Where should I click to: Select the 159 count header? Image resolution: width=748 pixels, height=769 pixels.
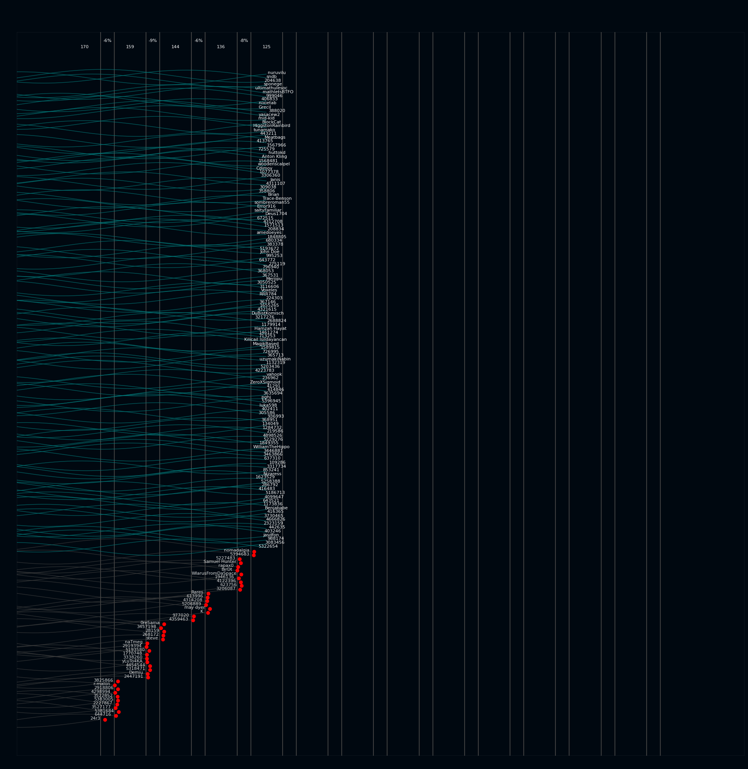click(130, 47)
